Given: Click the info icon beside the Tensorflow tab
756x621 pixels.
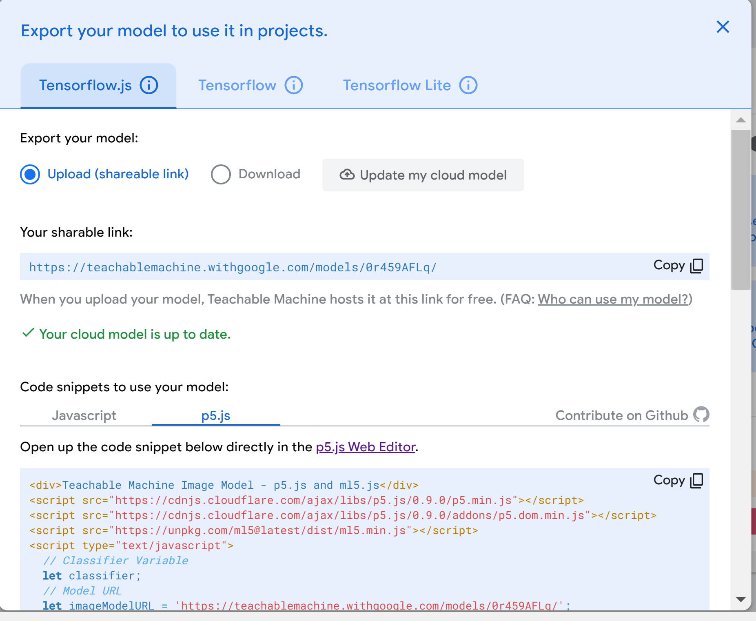Looking at the screenshot, I should click(293, 85).
